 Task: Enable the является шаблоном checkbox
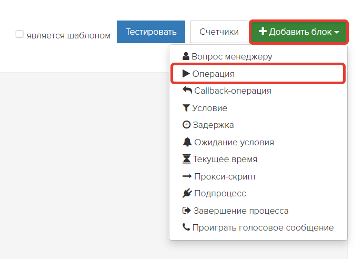point(19,34)
